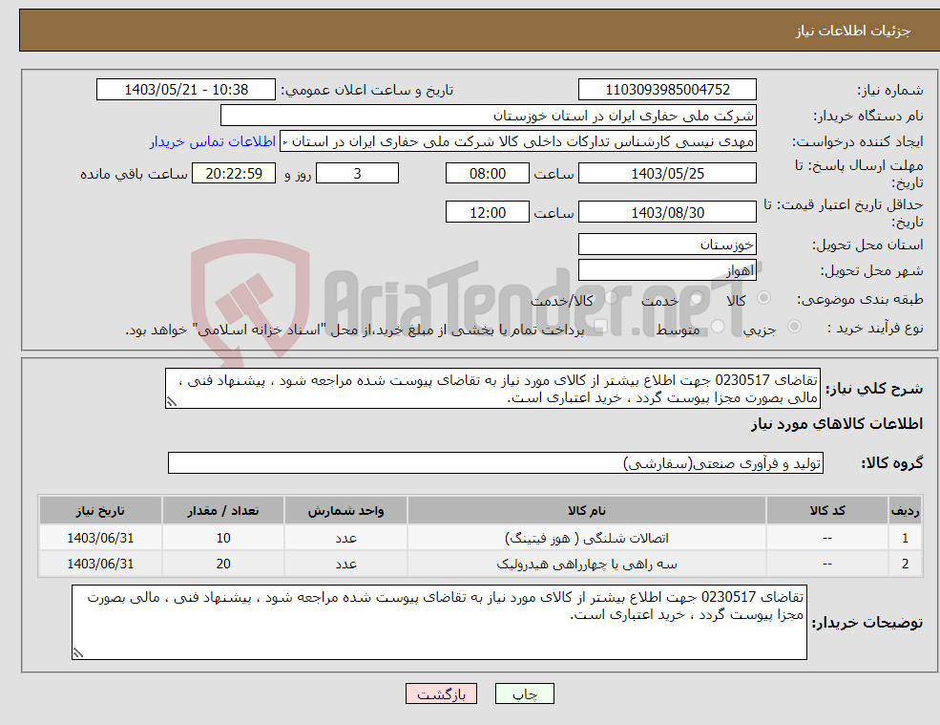Open اطلاعات تماس خریدار link

tap(213, 141)
